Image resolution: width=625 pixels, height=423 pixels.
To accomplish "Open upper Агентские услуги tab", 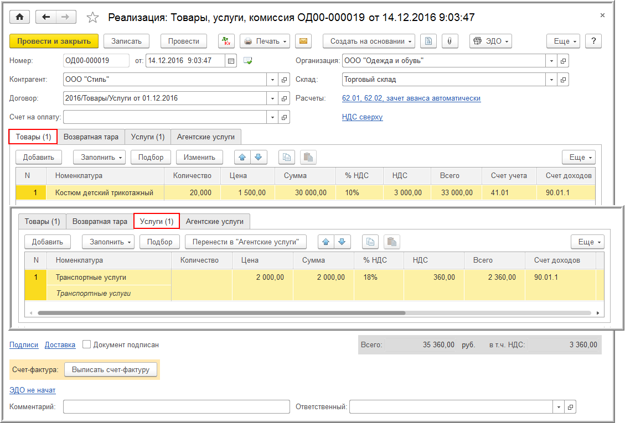I will tap(206, 137).
